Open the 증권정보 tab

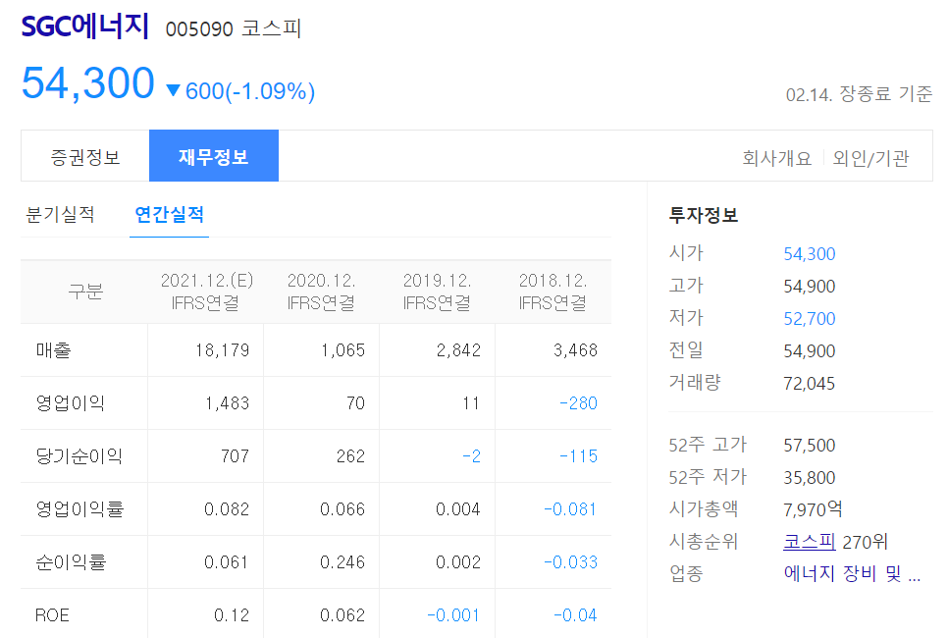[x=85, y=157]
